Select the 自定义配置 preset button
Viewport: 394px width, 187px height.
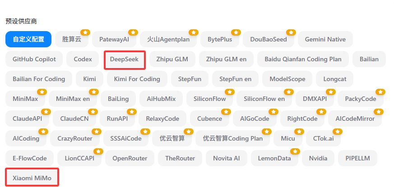coord(28,39)
